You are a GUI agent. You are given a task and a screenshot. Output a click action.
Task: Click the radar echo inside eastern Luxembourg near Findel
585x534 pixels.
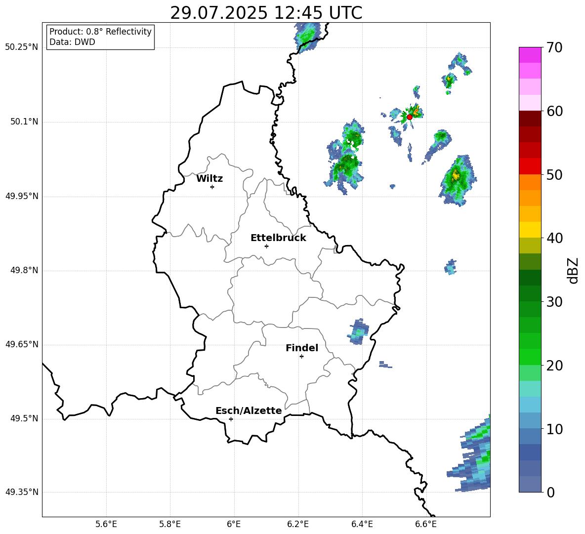358,332
